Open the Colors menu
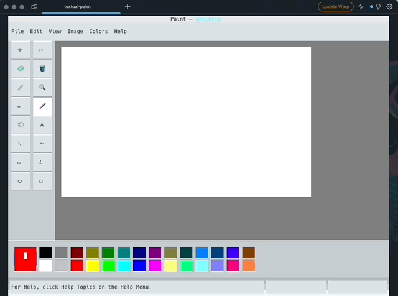This screenshot has width=398, height=296. (98, 31)
